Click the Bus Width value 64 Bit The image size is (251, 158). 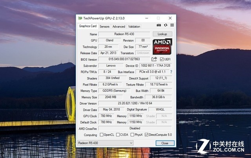(x=161, y=91)
